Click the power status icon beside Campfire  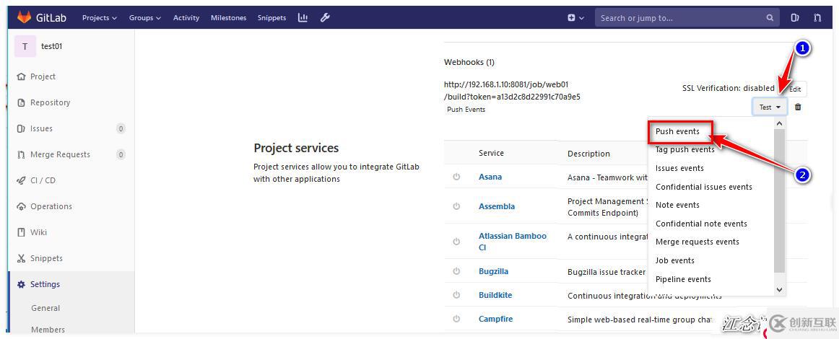click(x=456, y=319)
